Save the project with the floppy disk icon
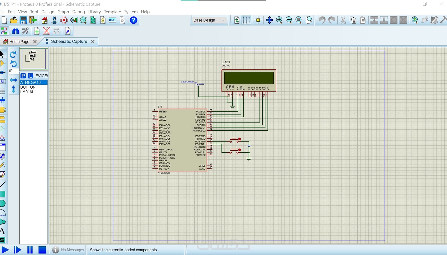 click(23, 20)
